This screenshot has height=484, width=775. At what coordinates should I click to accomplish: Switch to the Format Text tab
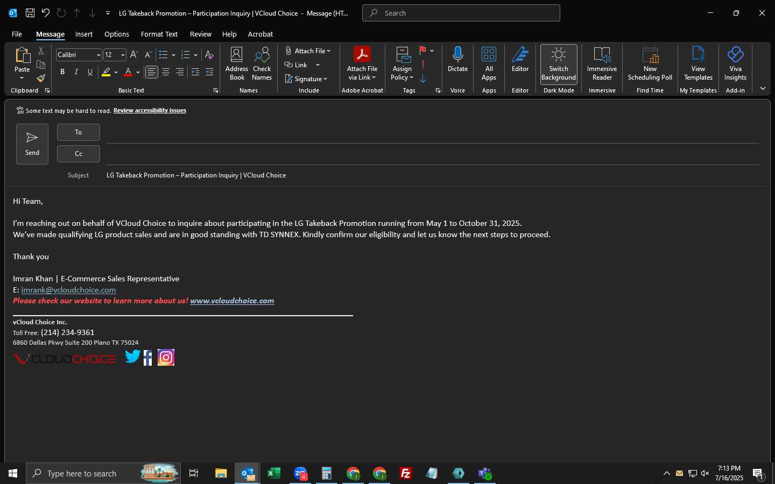[159, 34]
